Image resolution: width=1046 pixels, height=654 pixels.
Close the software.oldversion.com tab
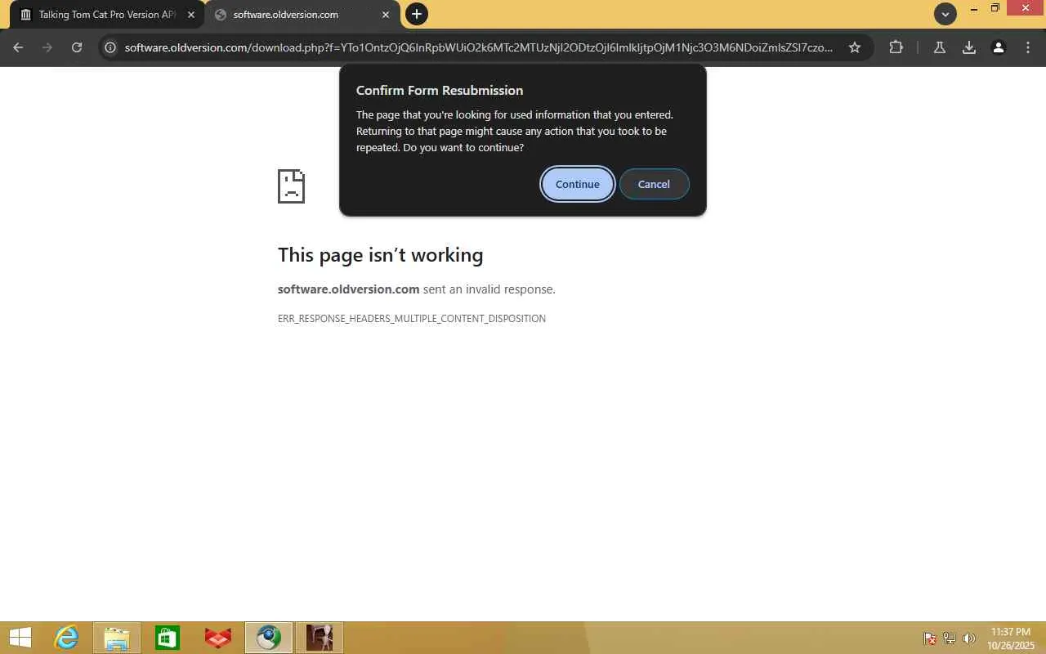click(386, 15)
